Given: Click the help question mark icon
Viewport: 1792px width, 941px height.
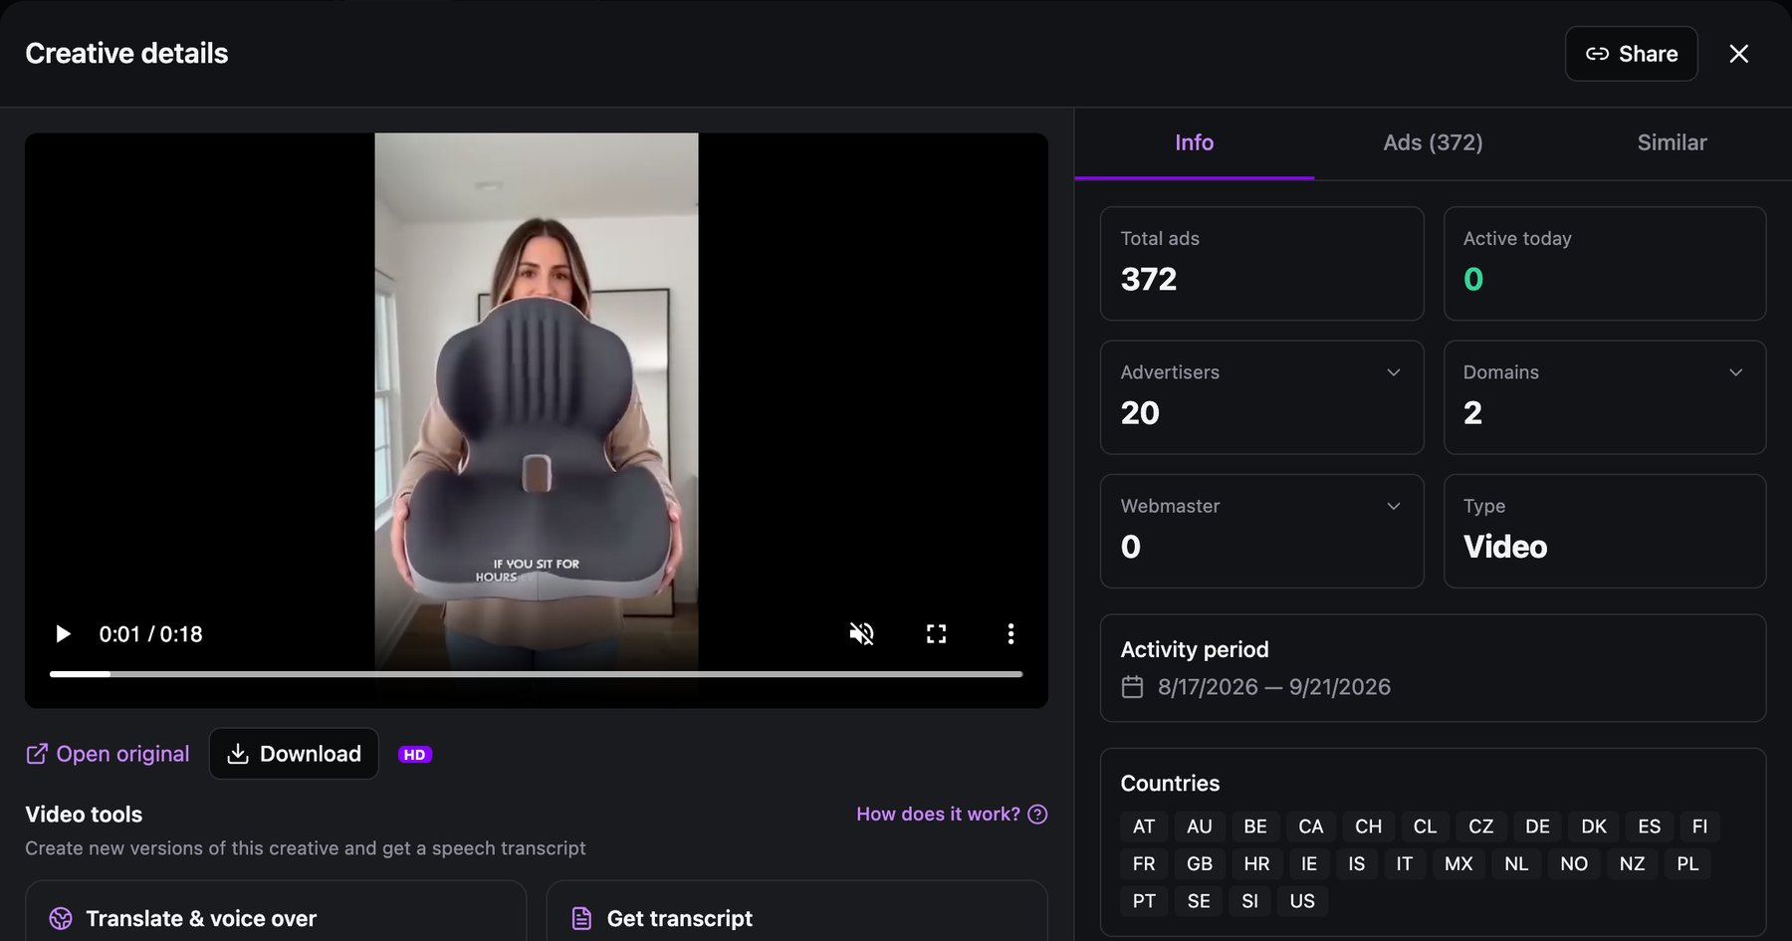Looking at the screenshot, I should [1037, 815].
